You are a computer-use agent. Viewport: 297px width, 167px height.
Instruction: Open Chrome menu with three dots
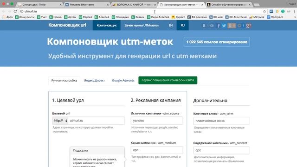pos(295,11)
